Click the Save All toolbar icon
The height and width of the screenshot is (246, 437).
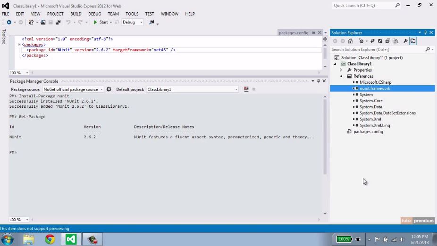(x=58, y=22)
